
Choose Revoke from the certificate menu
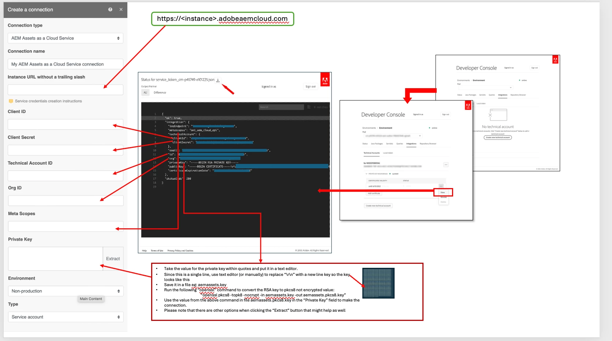(x=444, y=197)
